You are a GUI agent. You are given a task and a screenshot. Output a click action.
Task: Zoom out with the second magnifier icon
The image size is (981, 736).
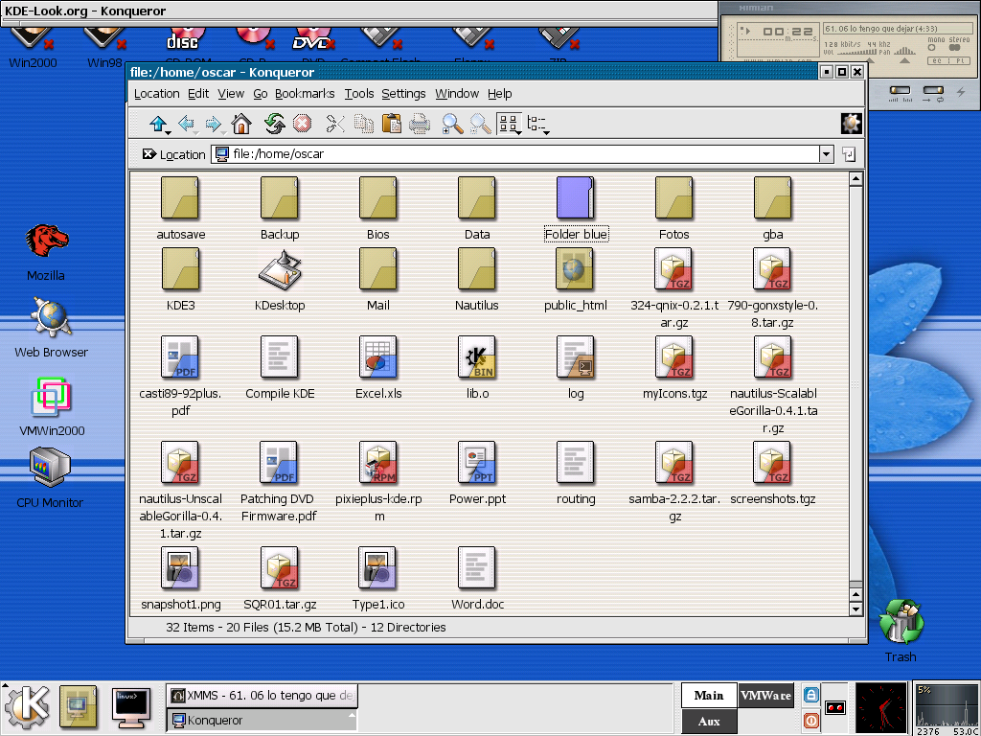click(480, 124)
